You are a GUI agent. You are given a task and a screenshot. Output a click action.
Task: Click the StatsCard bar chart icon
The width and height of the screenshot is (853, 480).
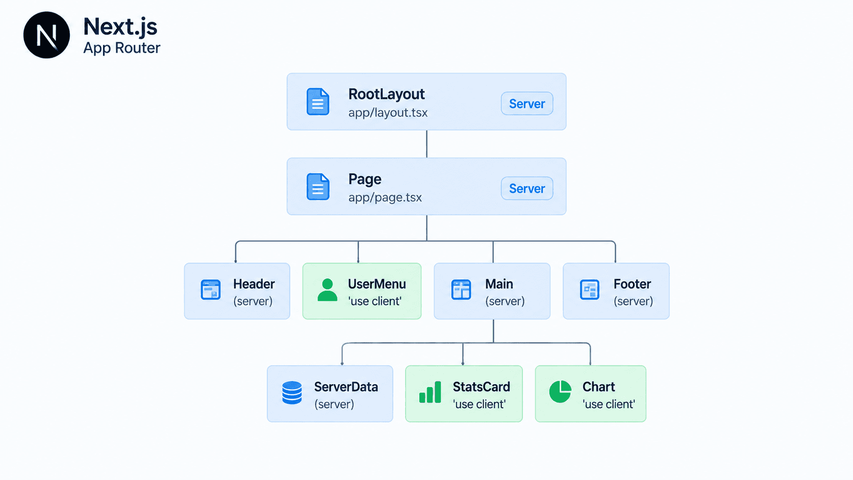[x=430, y=392]
